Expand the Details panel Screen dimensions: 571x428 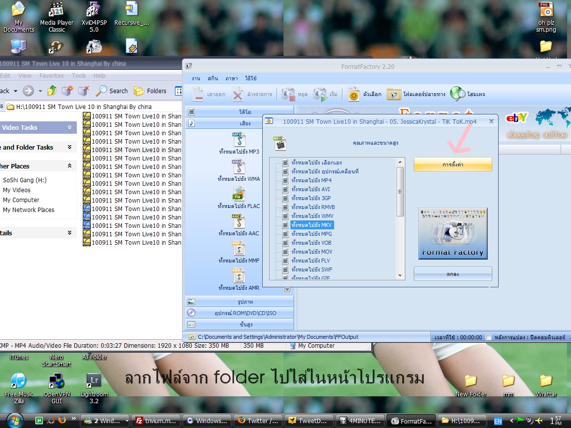69,233
